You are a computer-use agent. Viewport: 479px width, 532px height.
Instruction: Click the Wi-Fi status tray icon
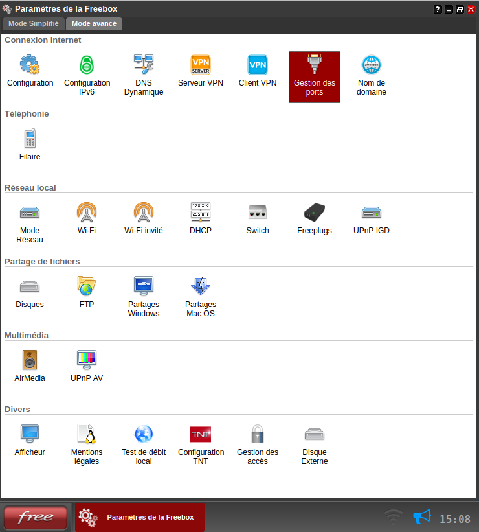394,516
